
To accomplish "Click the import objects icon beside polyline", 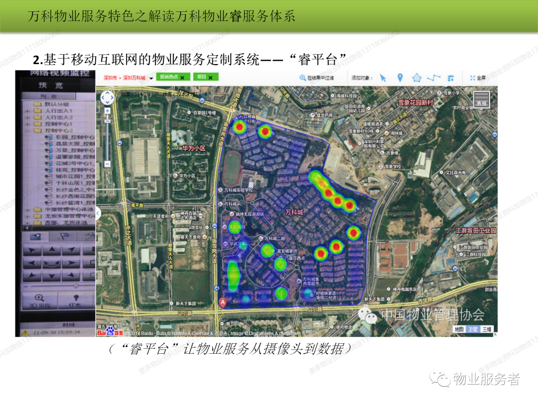I will [x=450, y=78].
